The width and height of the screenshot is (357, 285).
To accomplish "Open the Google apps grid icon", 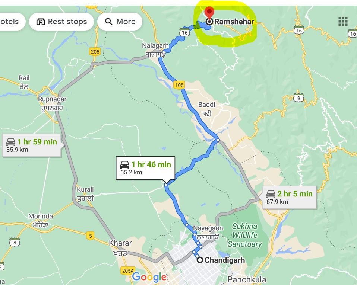I will click(x=343, y=22).
